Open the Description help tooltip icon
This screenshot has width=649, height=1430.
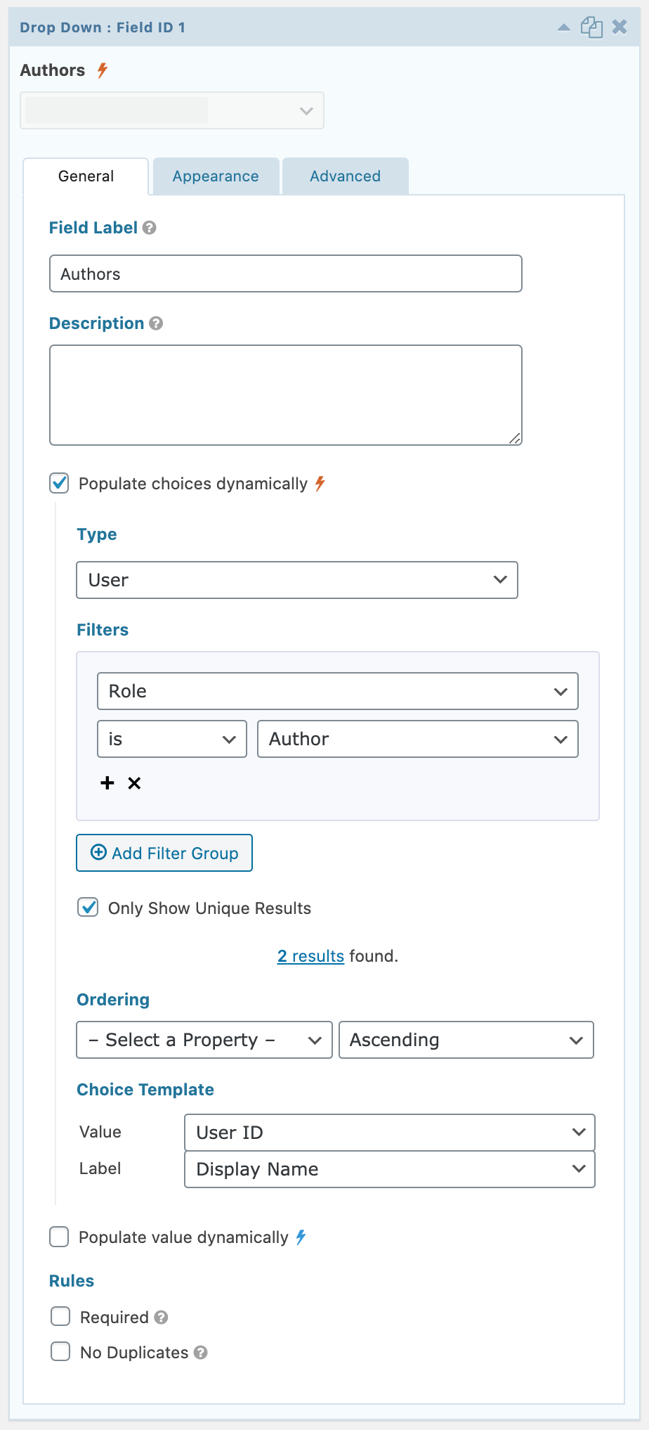[156, 323]
